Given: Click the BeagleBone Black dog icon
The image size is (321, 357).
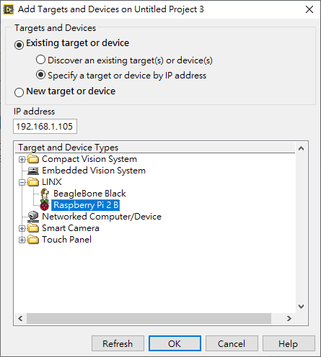Looking at the screenshot, I should pos(45,194).
